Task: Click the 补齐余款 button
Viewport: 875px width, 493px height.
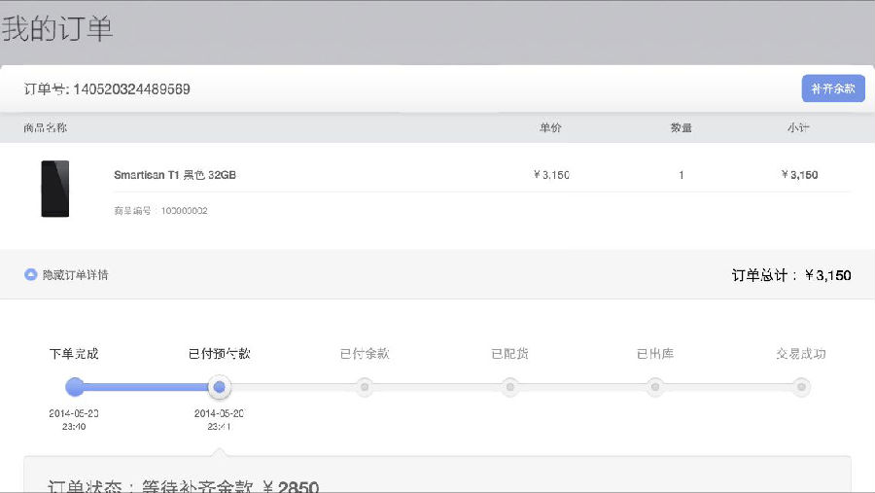Action: (833, 88)
